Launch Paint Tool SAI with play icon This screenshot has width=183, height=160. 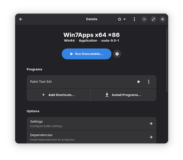click(139, 82)
